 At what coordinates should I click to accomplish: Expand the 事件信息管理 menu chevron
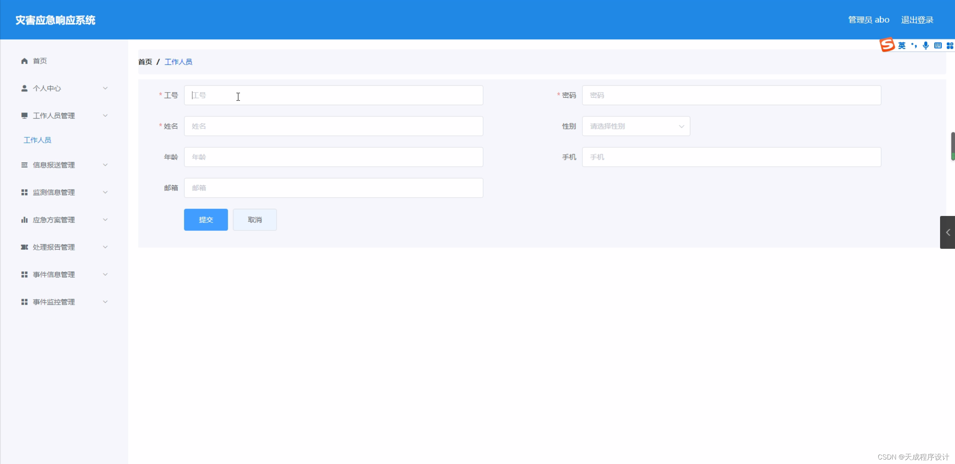tap(105, 275)
